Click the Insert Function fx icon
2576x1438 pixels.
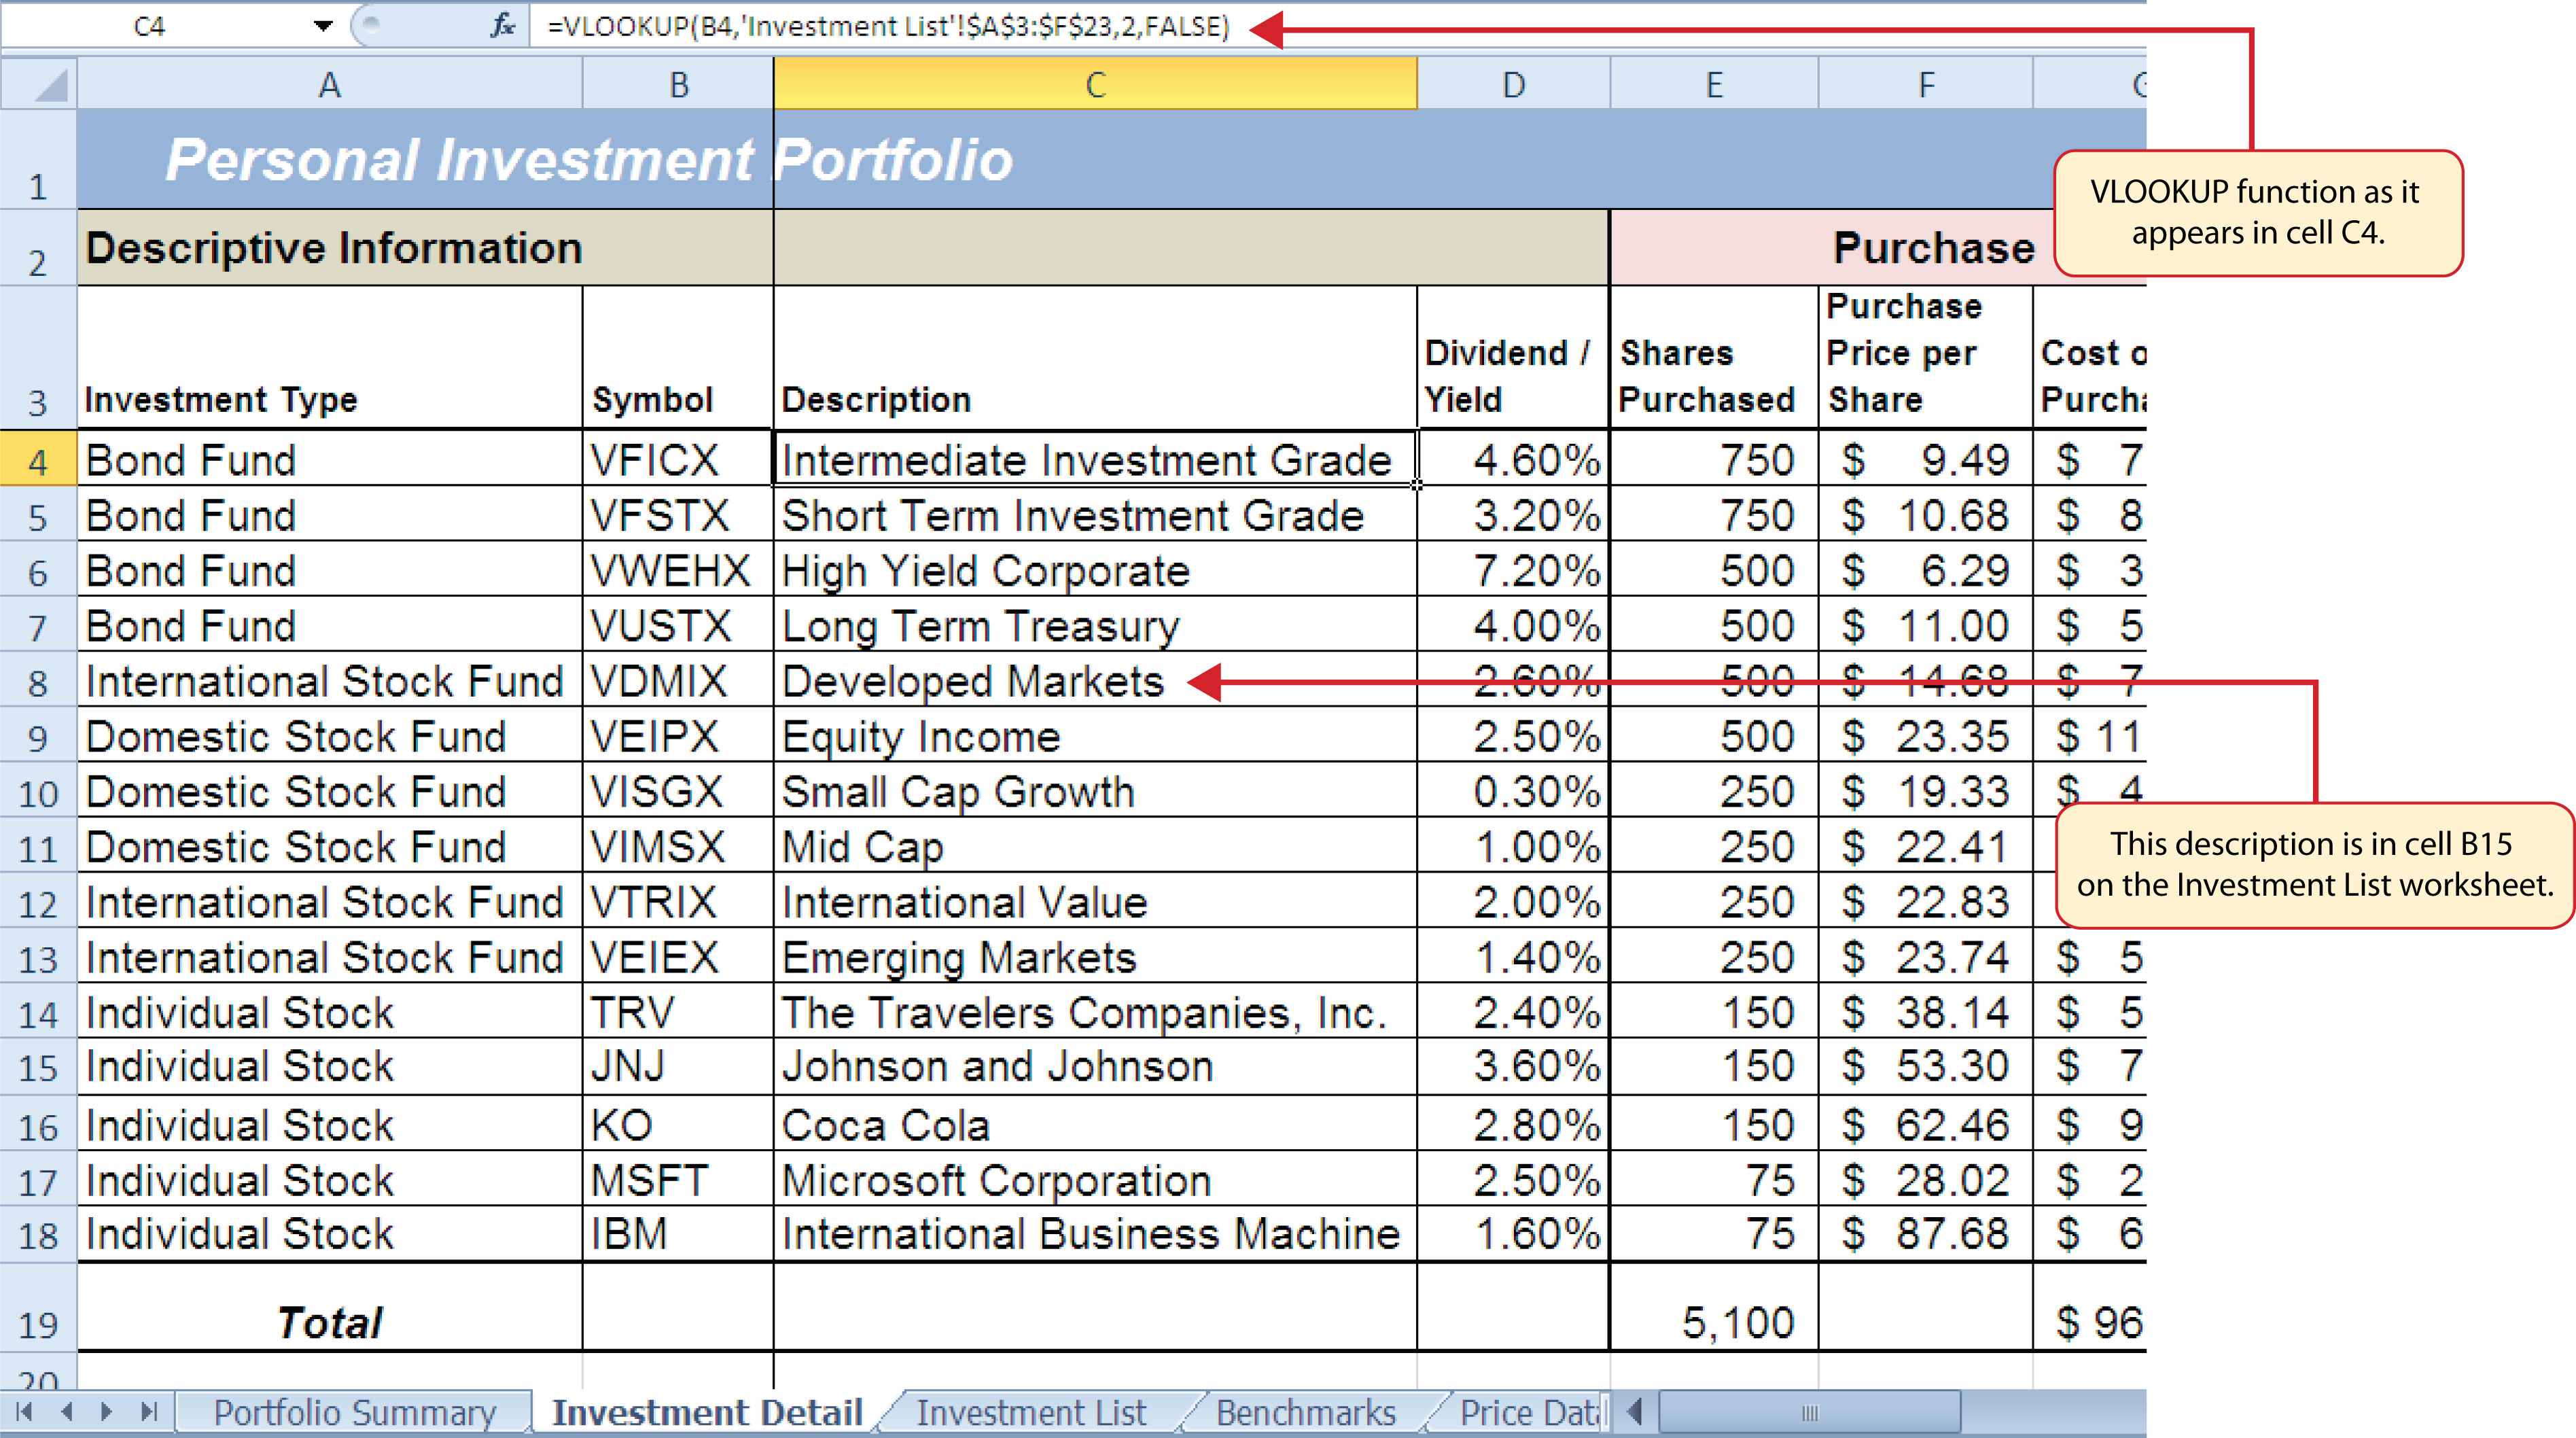[502, 25]
